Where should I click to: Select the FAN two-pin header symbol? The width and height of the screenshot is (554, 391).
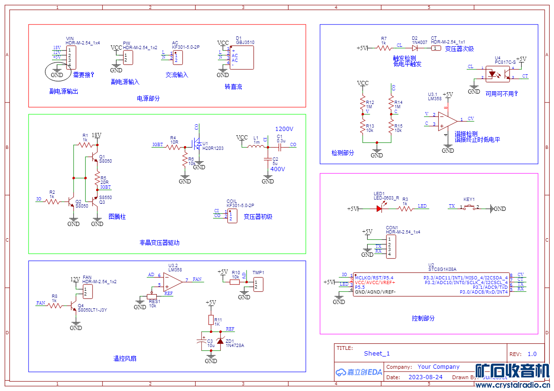click(x=88, y=292)
